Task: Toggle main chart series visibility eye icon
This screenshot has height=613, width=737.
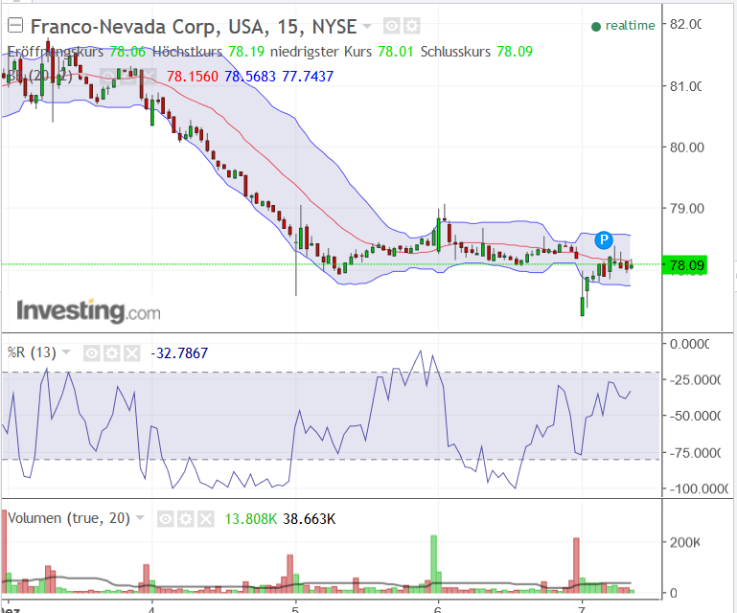Action: point(391,26)
